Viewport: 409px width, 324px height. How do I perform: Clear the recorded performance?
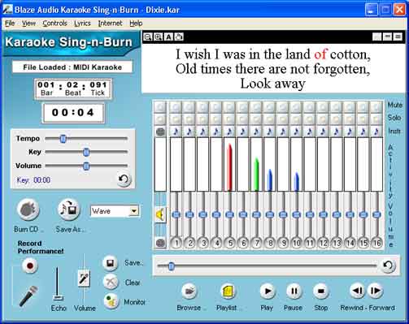(x=111, y=282)
